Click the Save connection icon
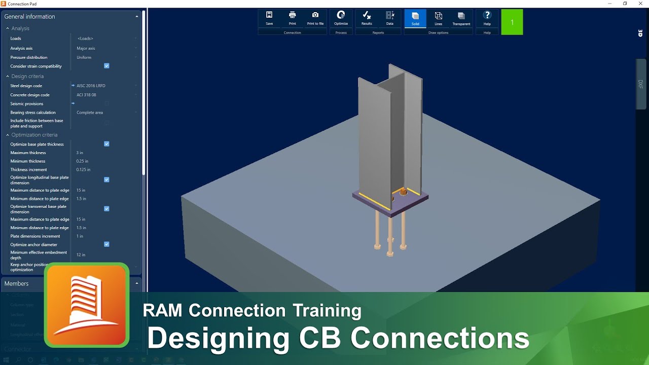Viewport: 649px width, 365px height. coord(269,18)
